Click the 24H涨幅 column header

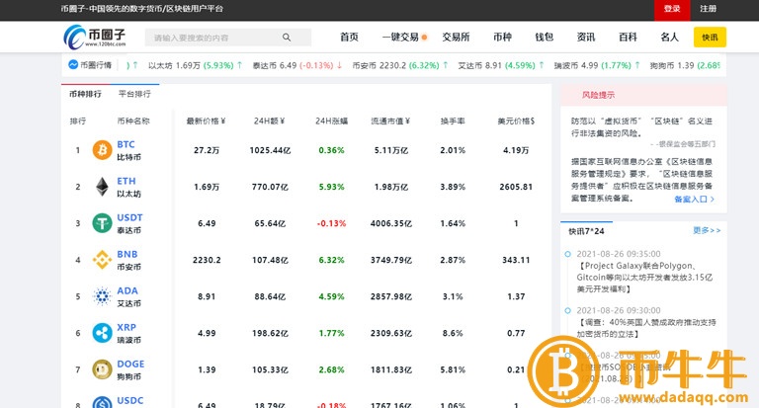click(331, 121)
